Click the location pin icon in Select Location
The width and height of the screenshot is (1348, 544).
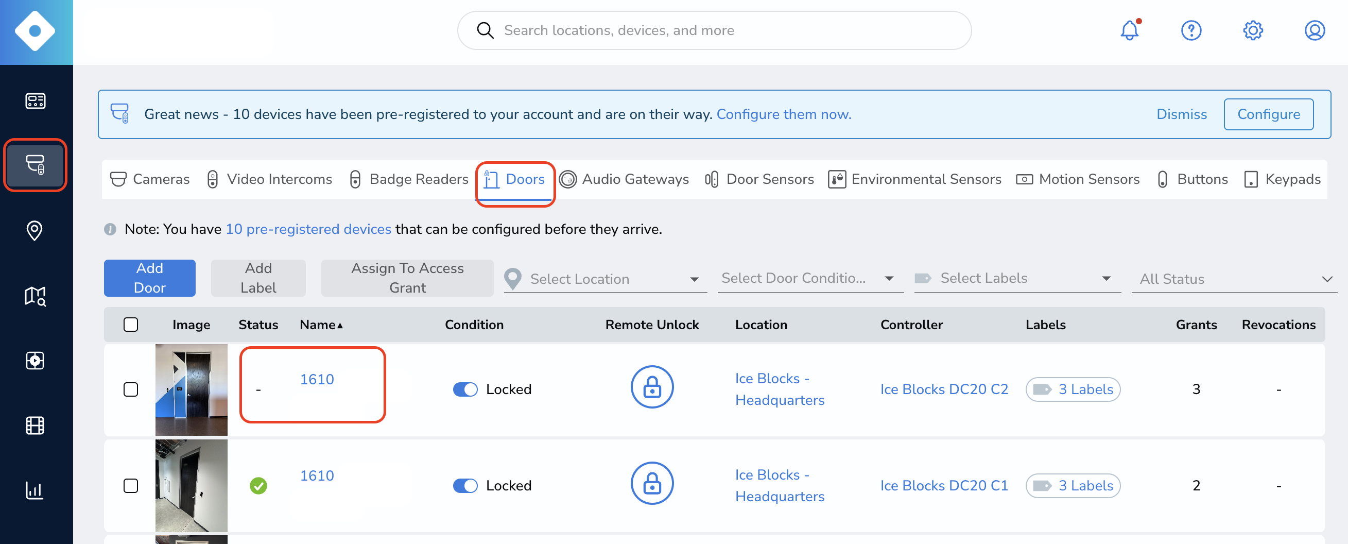point(513,279)
